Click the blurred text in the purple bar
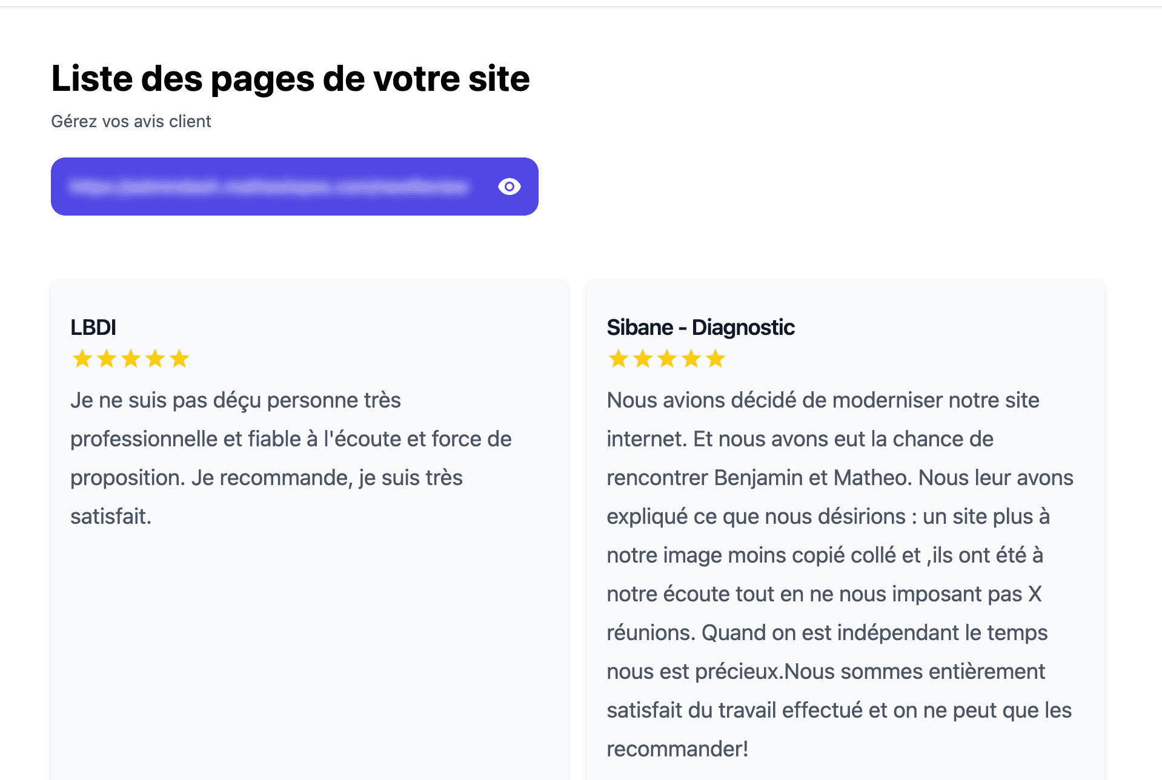The width and height of the screenshot is (1162, 780). point(268,187)
